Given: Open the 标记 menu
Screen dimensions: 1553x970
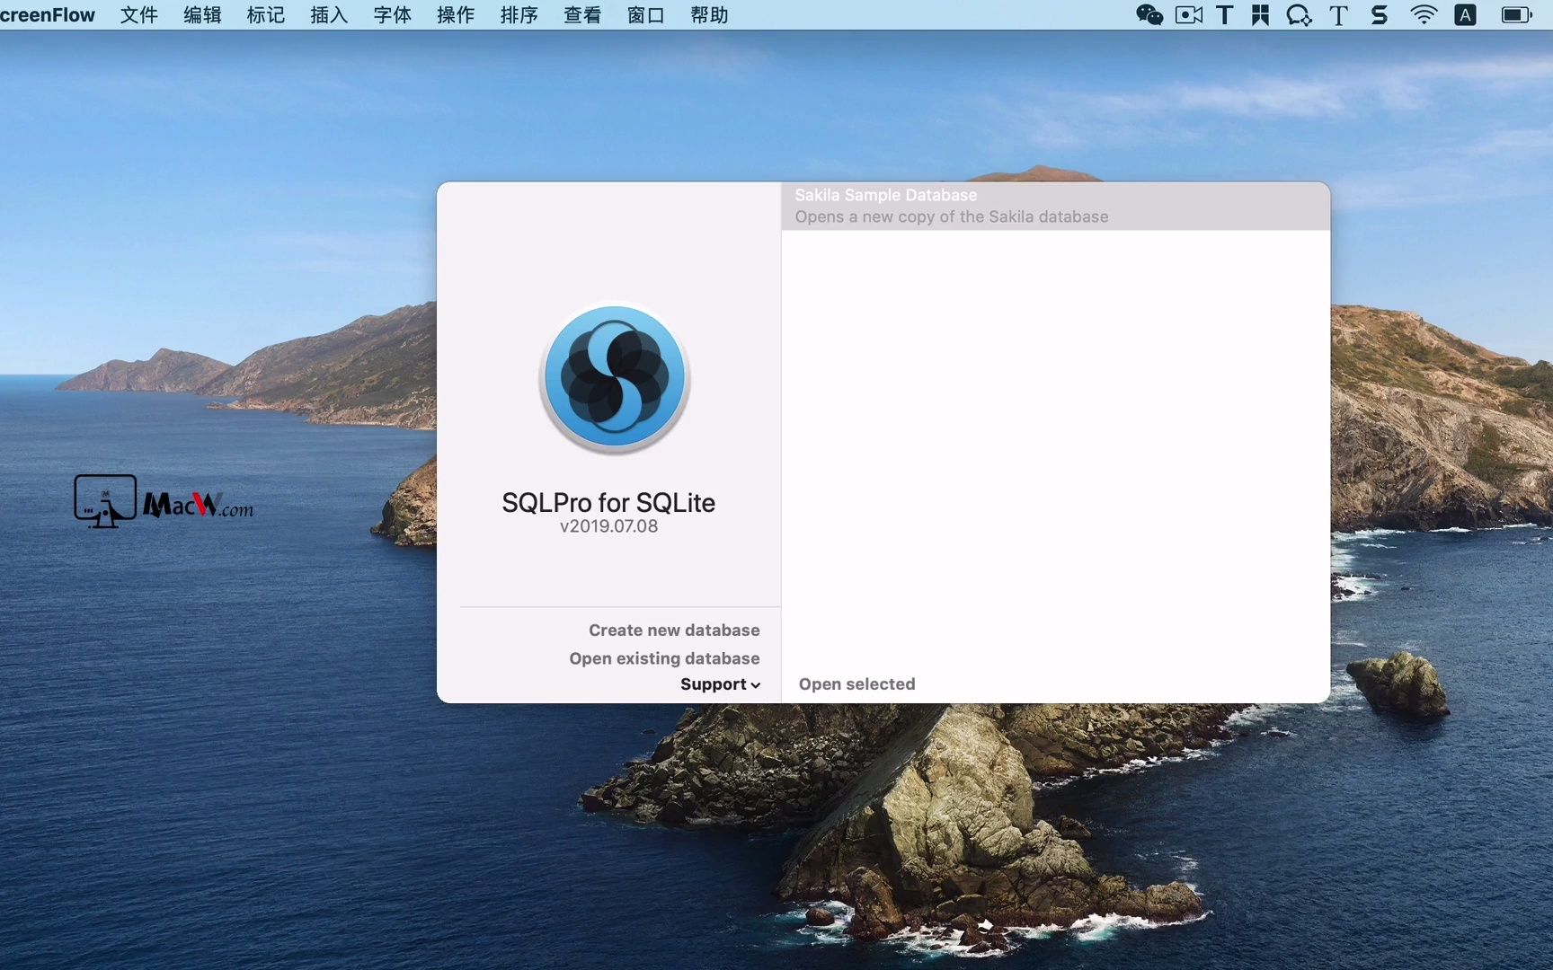Looking at the screenshot, I should pyautogui.click(x=266, y=15).
